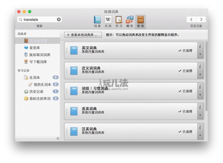Select 发音库 in the sidebar
The height and width of the screenshot is (163, 223).
pos(34,48)
